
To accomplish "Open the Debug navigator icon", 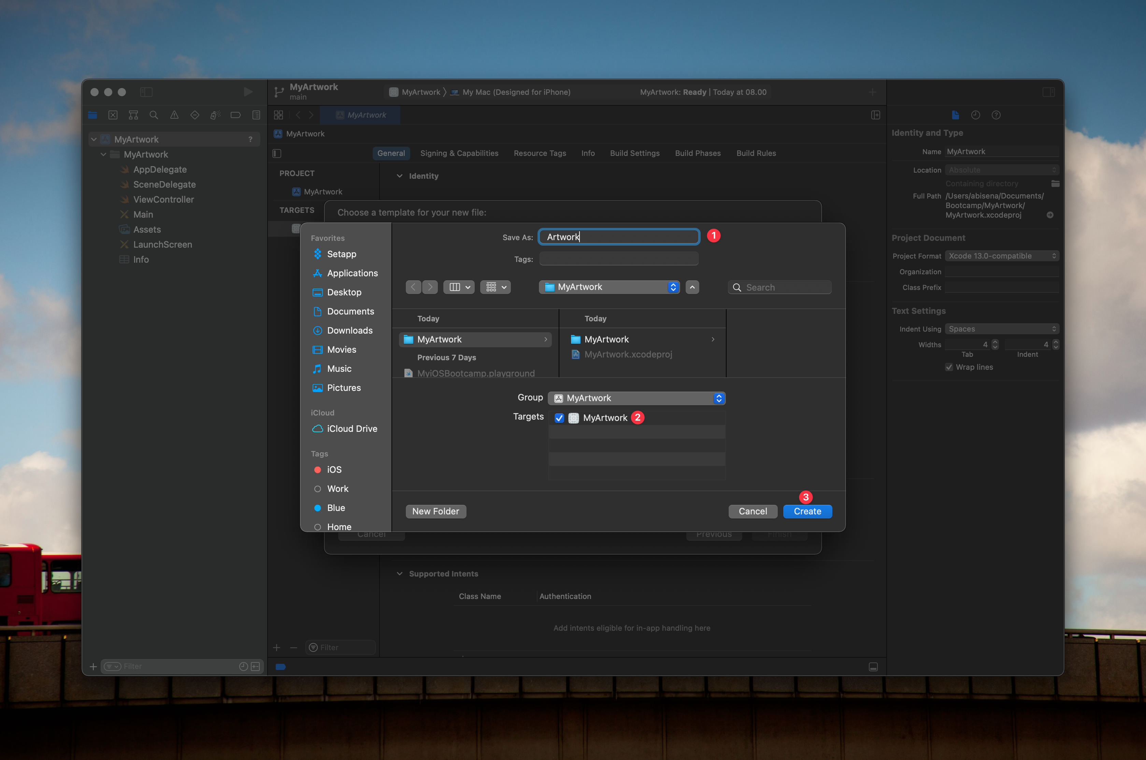I will [x=215, y=115].
